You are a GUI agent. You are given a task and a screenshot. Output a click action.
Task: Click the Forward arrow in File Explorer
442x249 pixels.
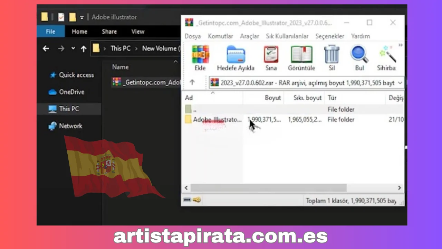click(61, 49)
